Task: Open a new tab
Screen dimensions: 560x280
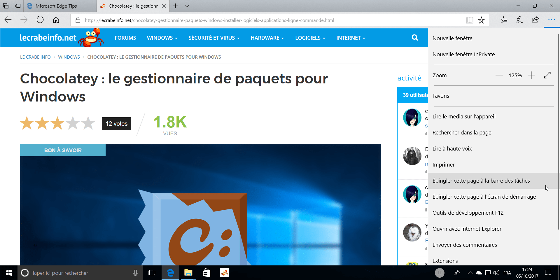Action: (x=175, y=6)
